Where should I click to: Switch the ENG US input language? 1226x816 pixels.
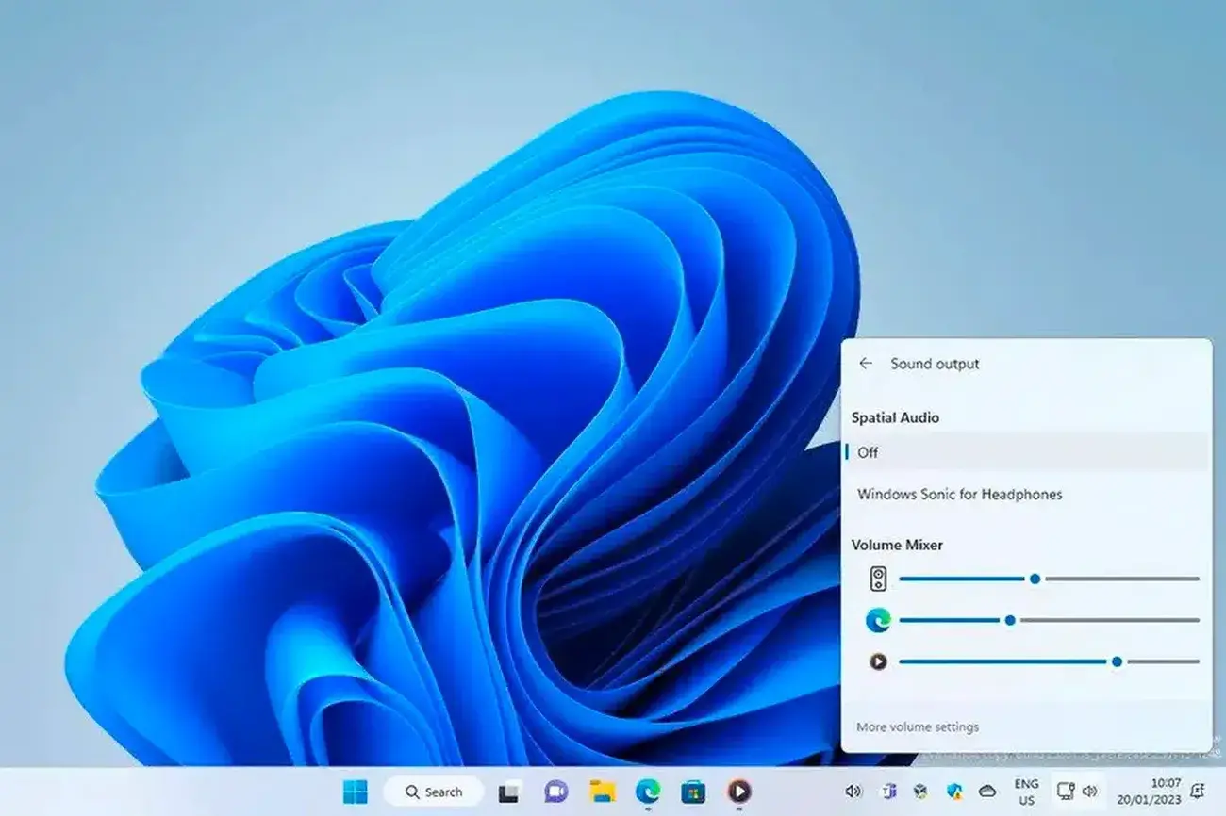1025,792
